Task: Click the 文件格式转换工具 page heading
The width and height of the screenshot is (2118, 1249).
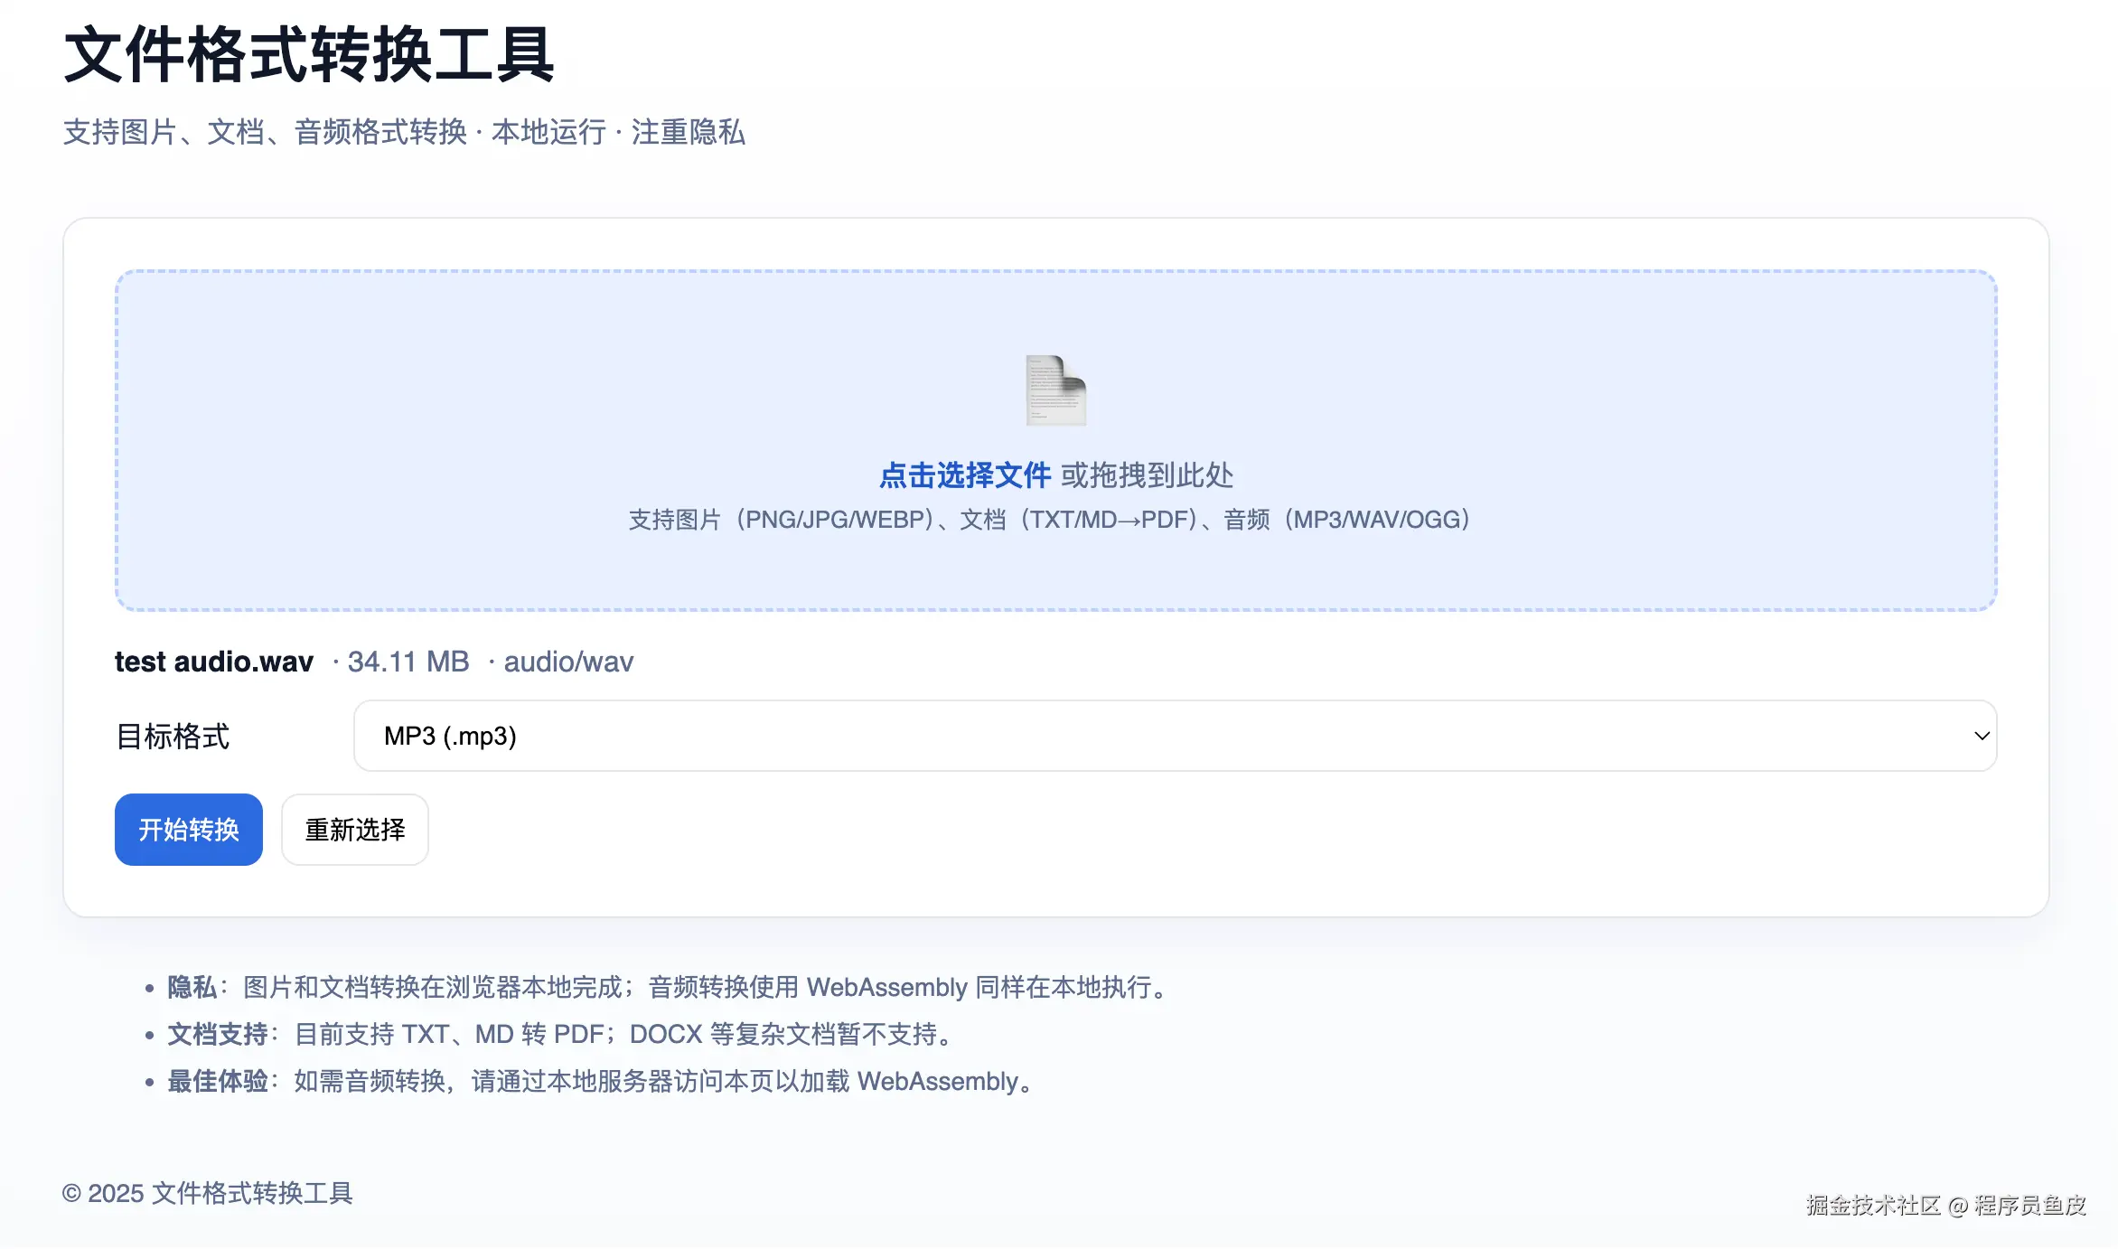Action: tap(309, 56)
